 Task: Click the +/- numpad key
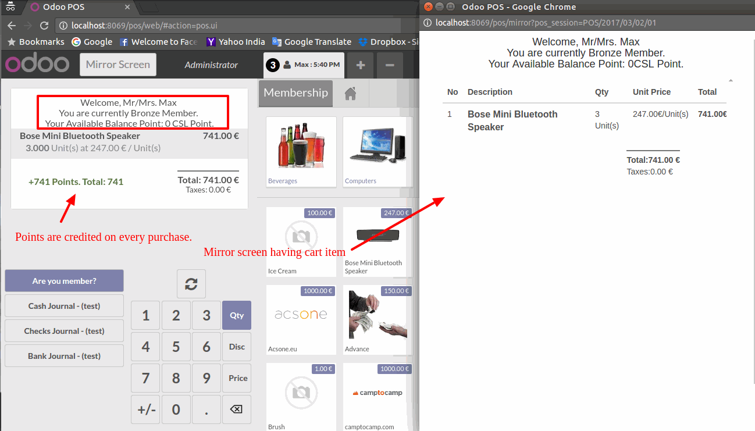[146, 409]
